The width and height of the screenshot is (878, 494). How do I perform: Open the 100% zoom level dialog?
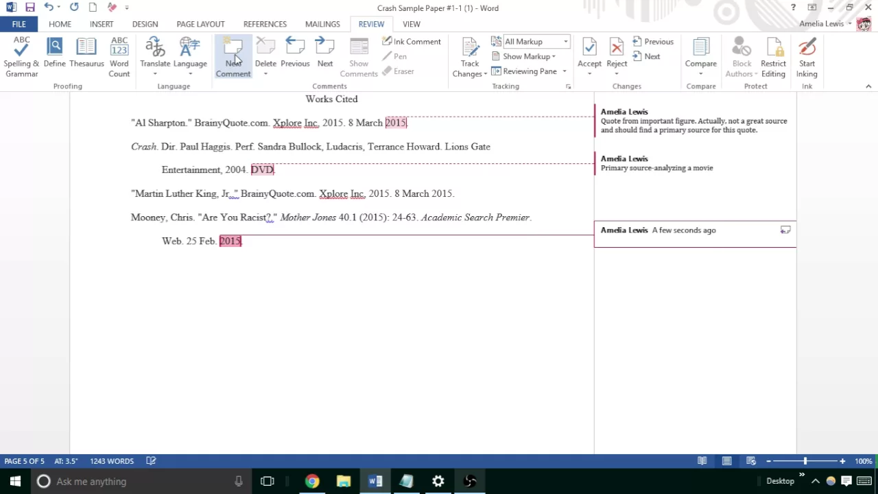pyautogui.click(x=864, y=461)
